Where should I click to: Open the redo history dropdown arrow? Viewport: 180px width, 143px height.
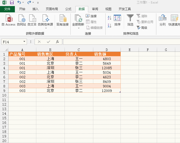[33, 3]
